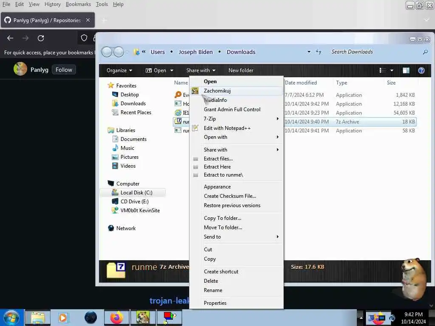Click Users in the address bar
This screenshot has height=326, width=435.
[158, 52]
